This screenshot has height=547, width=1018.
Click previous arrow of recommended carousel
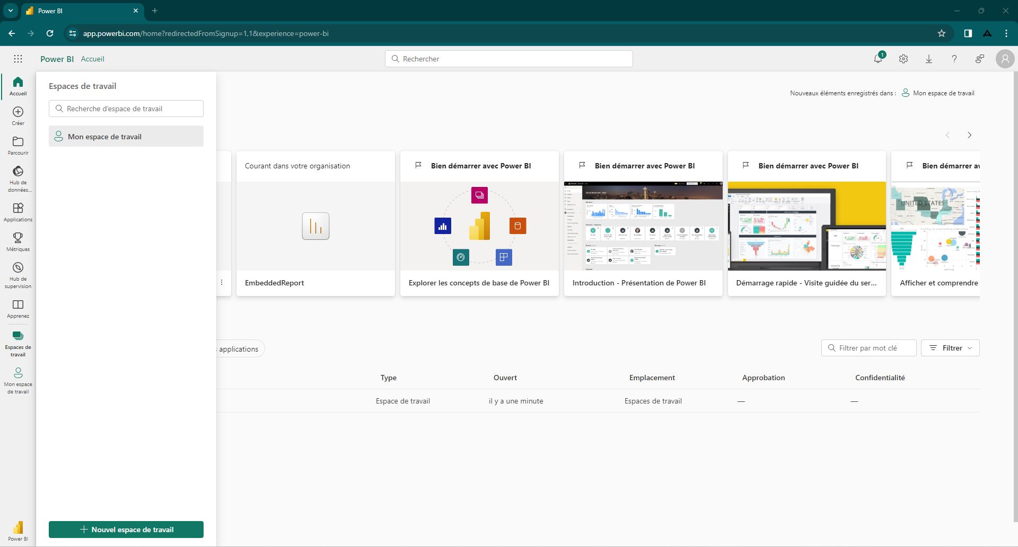pos(947,135)
